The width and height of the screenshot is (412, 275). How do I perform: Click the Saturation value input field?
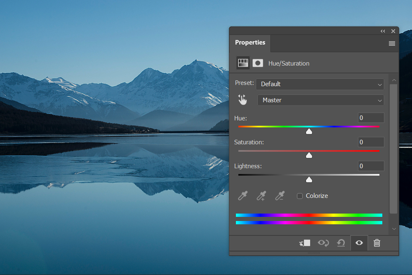(x=371, y=142)
